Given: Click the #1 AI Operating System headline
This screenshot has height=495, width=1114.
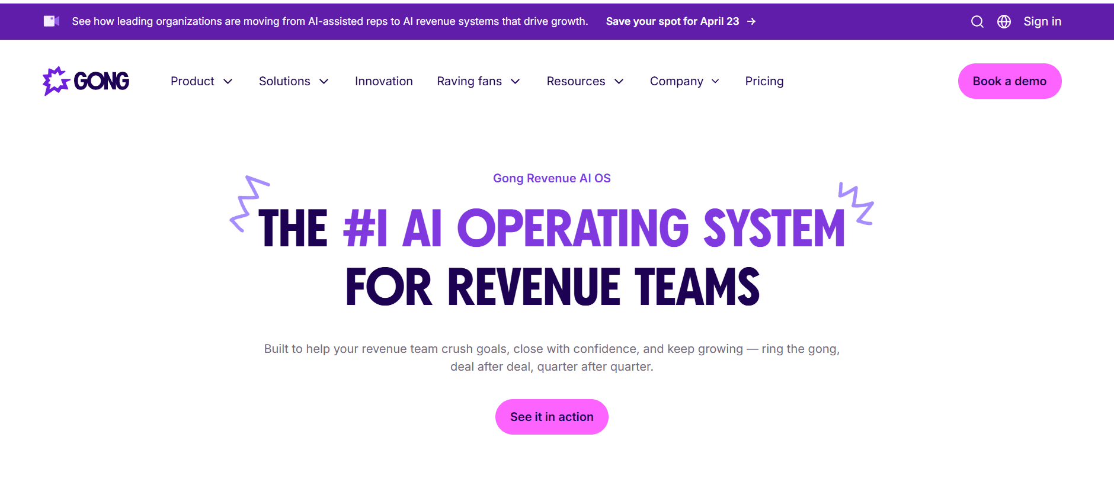Looking at the screenshot, I should [x=594, y=228].
